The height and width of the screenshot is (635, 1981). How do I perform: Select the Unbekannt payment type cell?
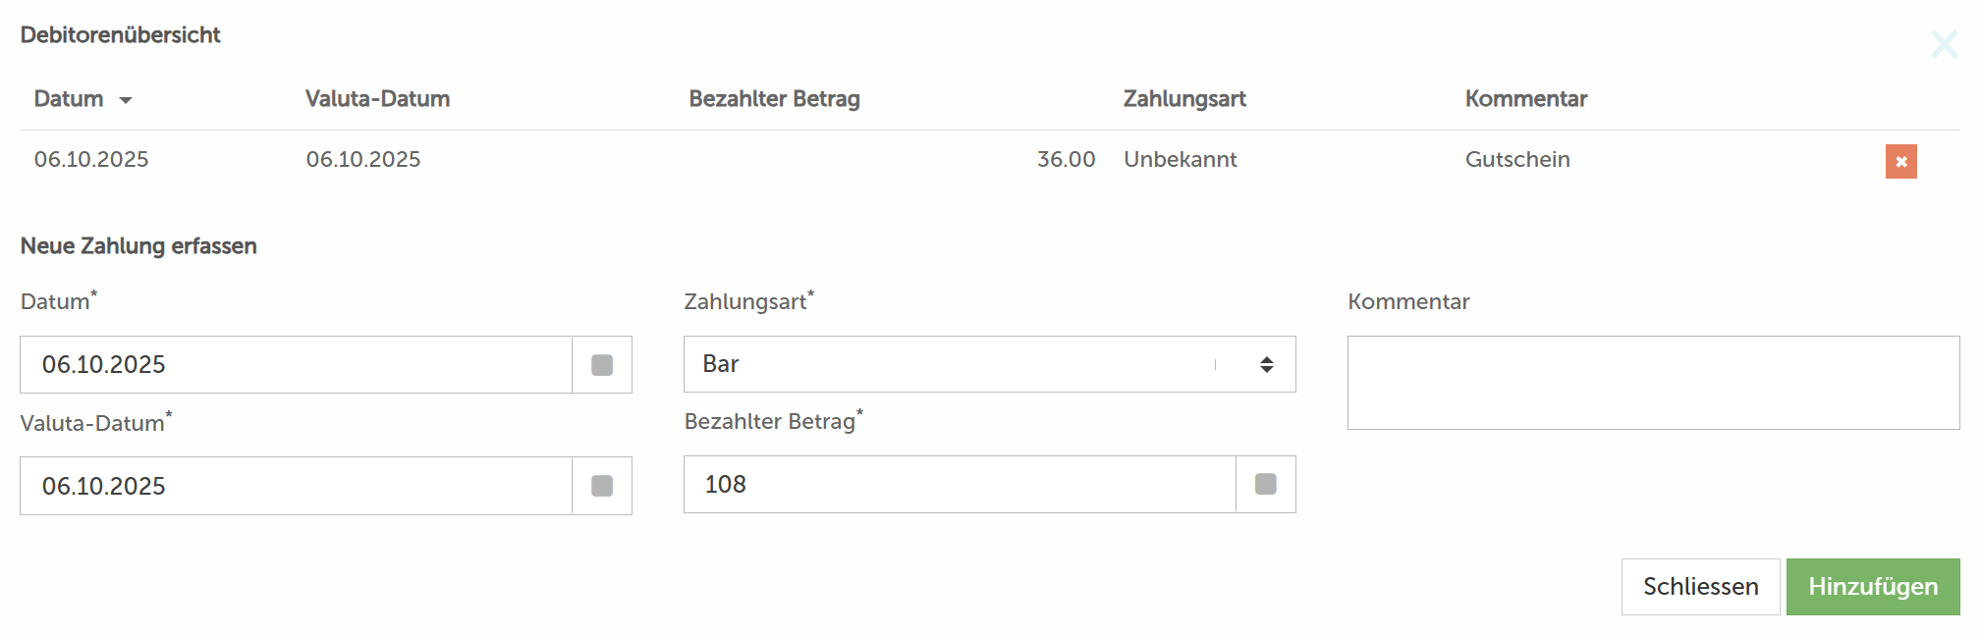1180,160
